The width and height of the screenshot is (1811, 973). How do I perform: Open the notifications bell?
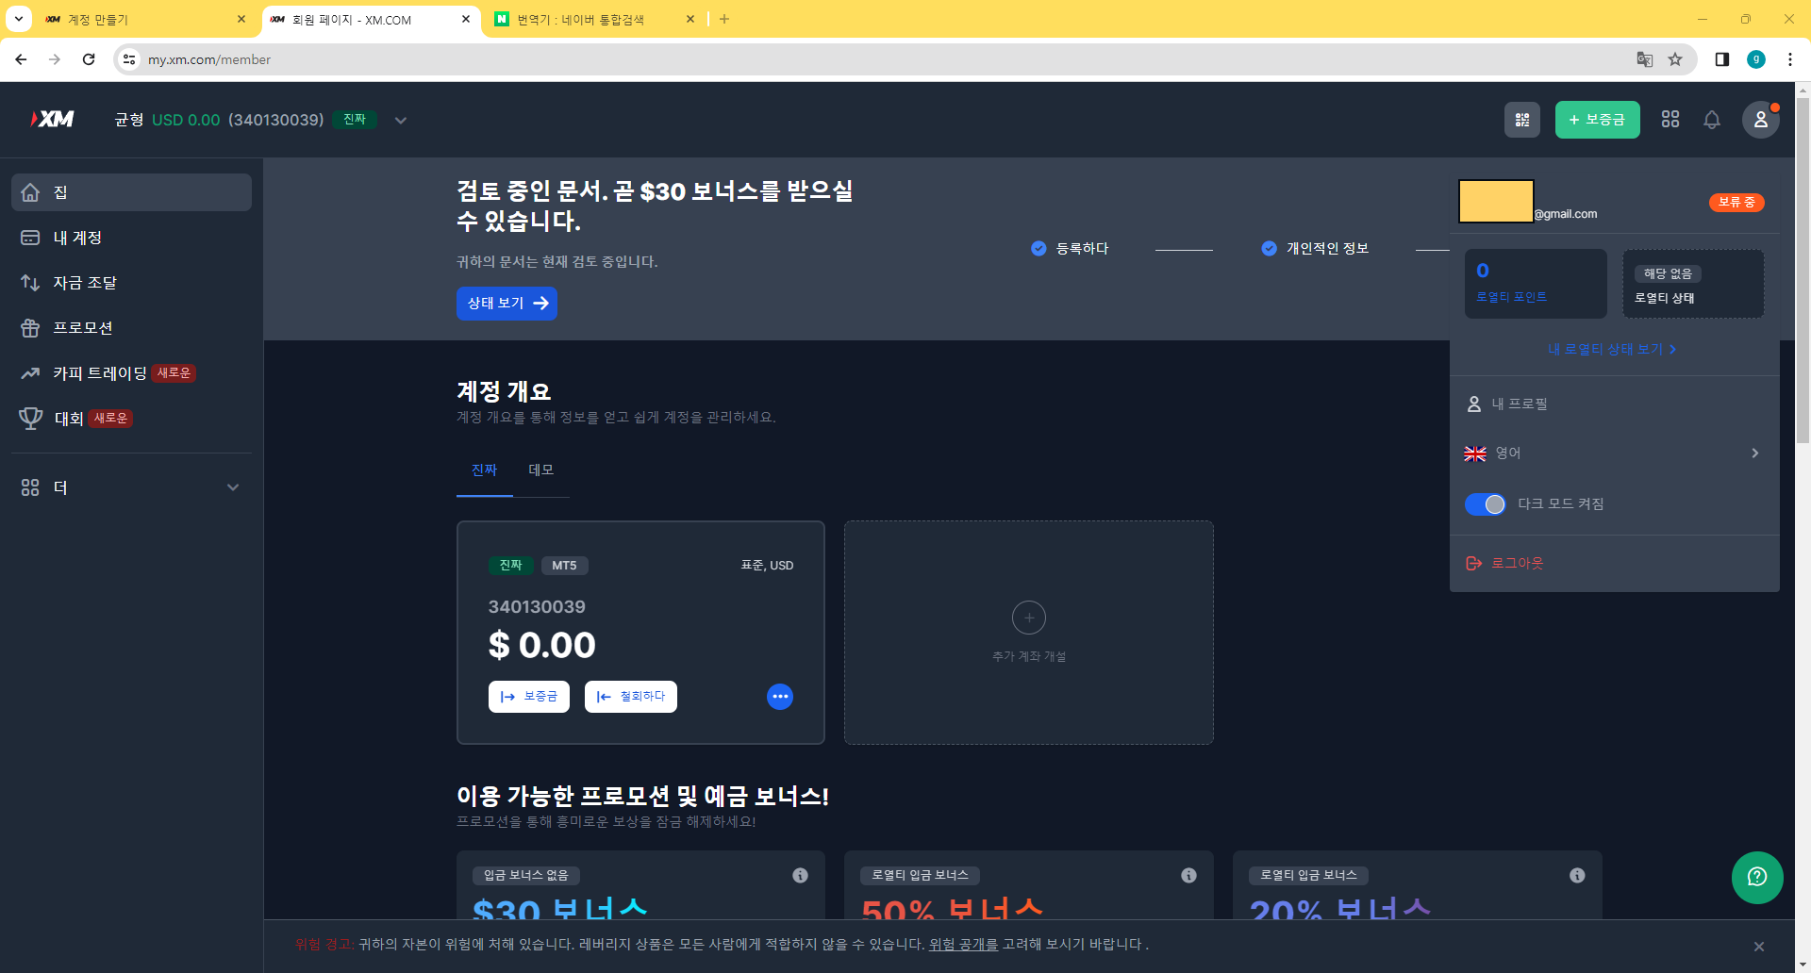pos(1711,120)
